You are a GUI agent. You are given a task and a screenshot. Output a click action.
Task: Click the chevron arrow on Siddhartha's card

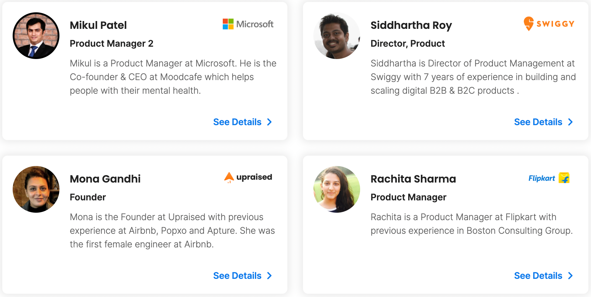tap(570, 122)
